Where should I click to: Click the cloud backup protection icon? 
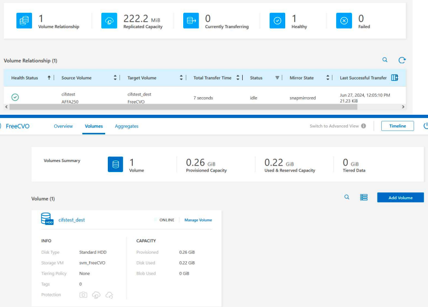pyautogui.click(x=109, y=295)
